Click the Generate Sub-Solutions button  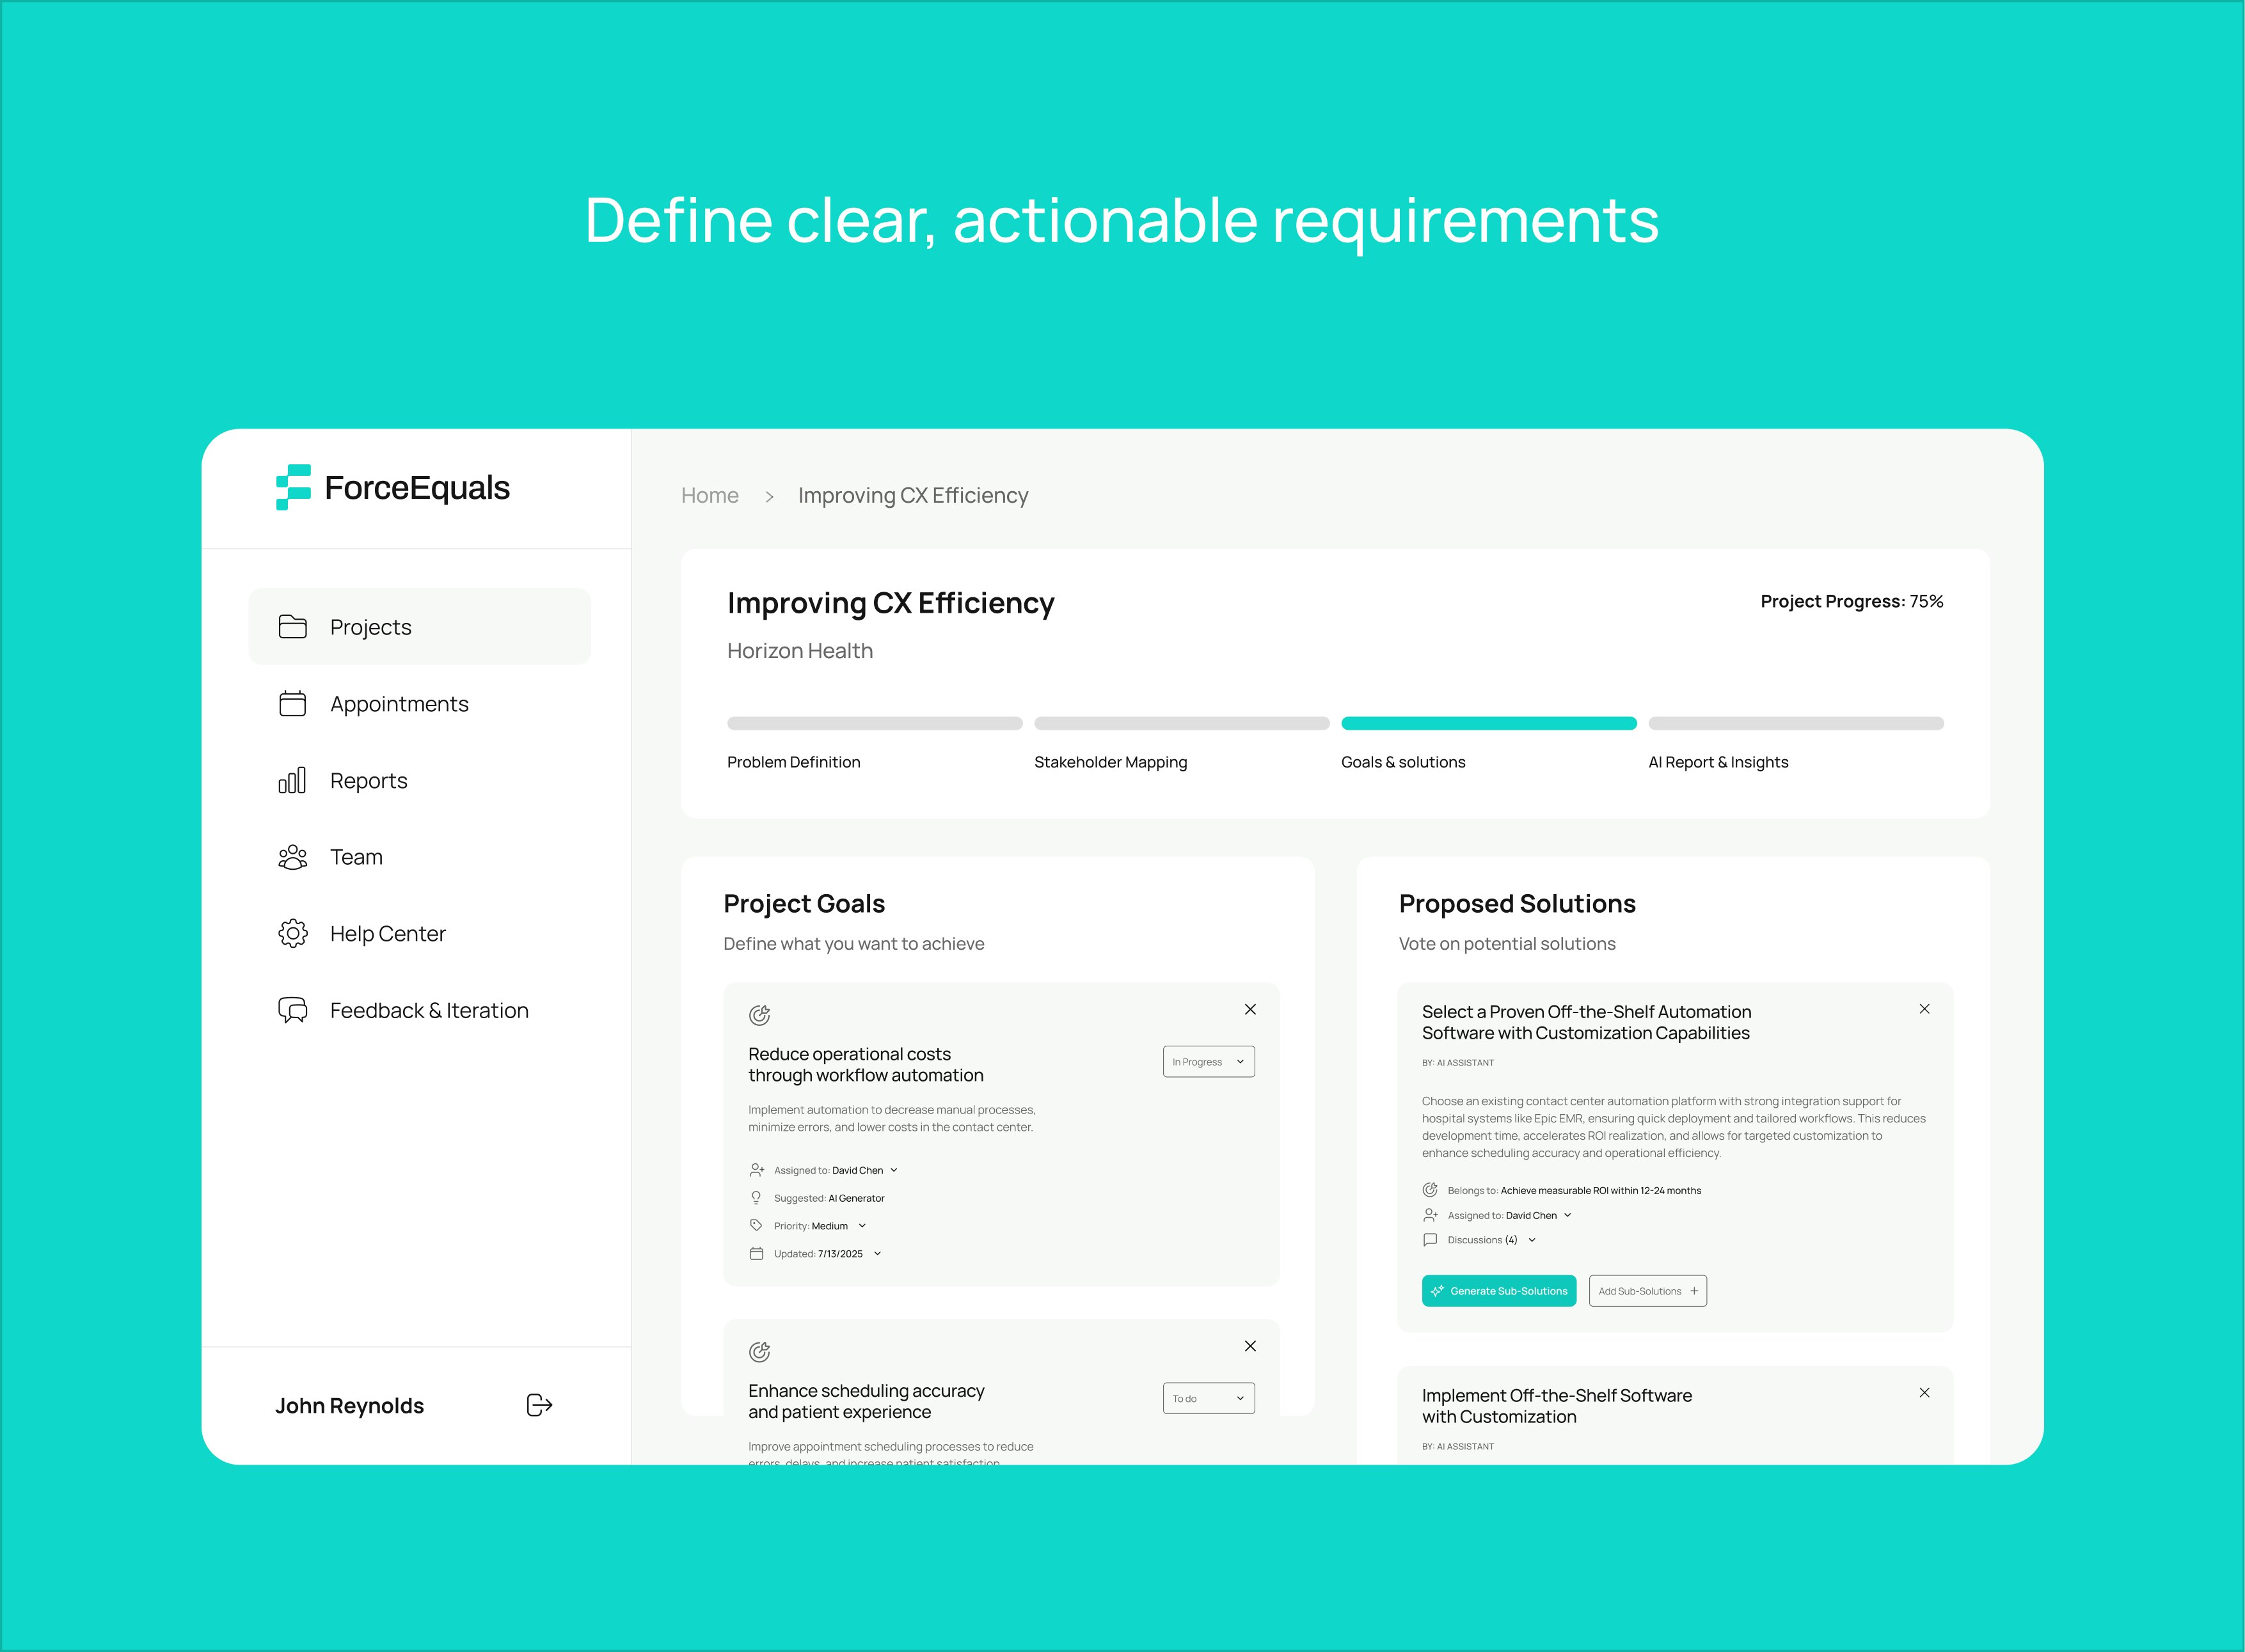point(1498,1291)
